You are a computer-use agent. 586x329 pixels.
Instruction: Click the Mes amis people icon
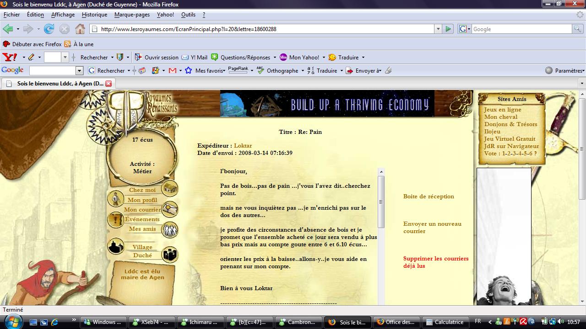(170, 229)
